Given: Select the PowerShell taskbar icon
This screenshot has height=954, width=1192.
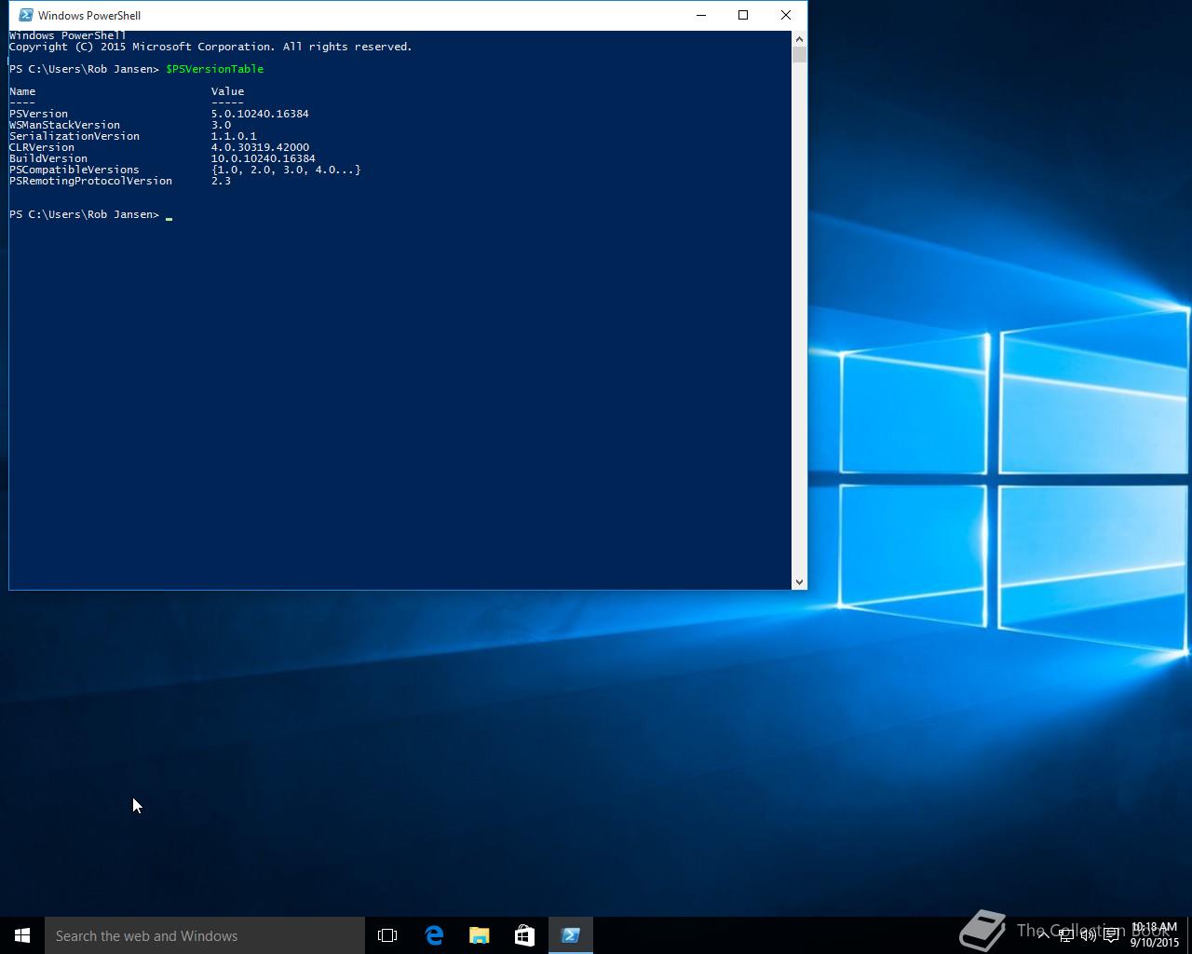Looking at the screenshot, I should [571, 935].
